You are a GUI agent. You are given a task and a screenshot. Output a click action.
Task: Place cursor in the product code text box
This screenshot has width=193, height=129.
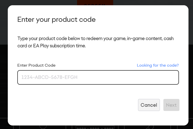point(98,77)
